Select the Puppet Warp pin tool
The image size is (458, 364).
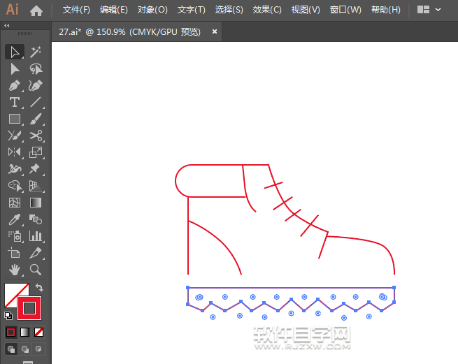pos(36,168)
